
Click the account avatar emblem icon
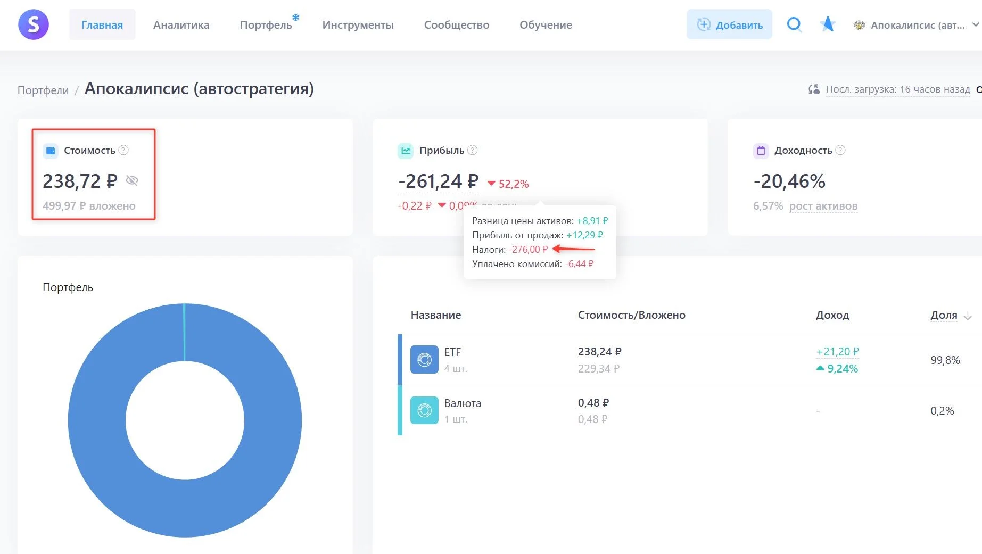click(x=859, y=25)
